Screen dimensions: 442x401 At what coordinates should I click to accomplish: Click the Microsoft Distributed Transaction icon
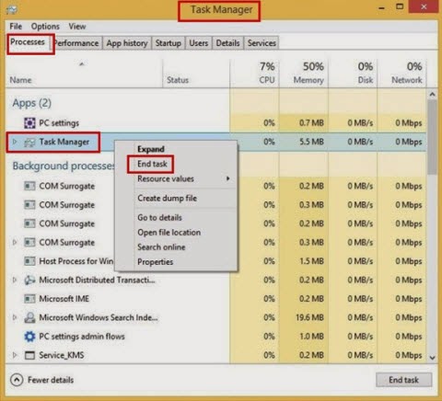coord(29,280)
